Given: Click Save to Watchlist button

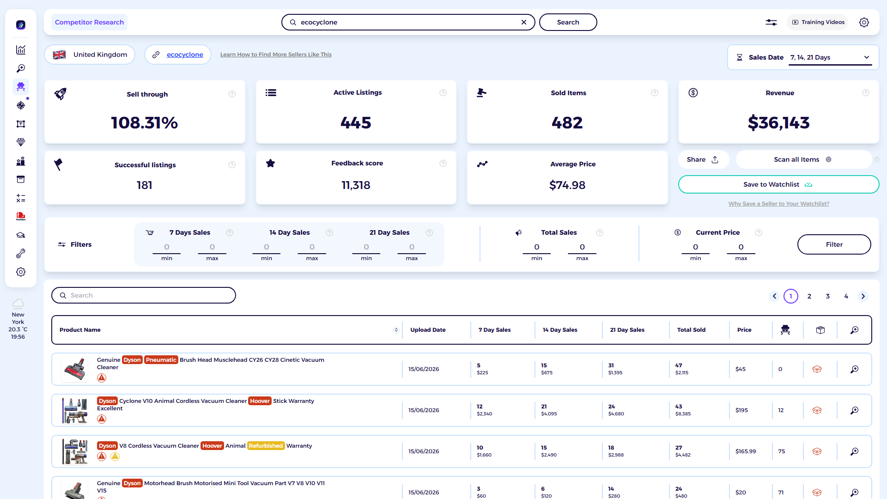Looking at the screenshot, I should (778, 184).
